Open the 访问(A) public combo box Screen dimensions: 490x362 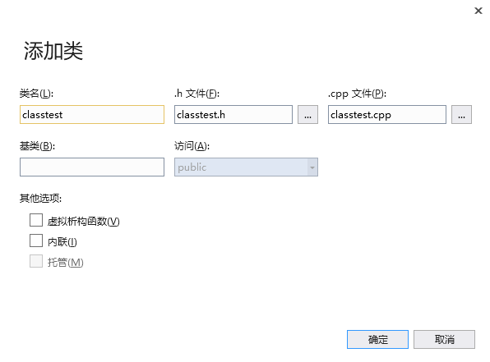coord(246,167)
